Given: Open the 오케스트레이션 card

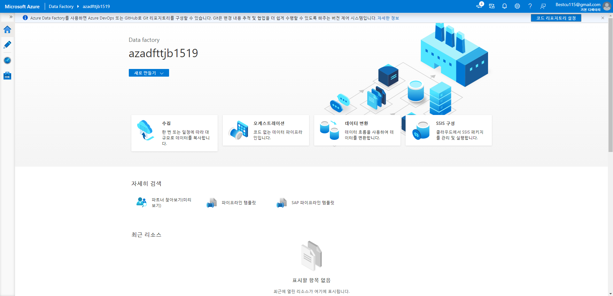Looking at the screenshot, I should 266,130.
